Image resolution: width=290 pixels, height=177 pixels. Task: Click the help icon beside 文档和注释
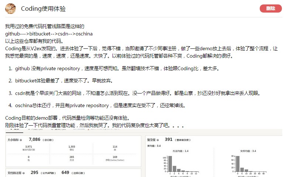pyautogui.click(x=26, y=172)
